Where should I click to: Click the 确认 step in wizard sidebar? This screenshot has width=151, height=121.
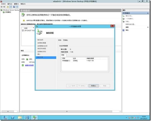39,54
